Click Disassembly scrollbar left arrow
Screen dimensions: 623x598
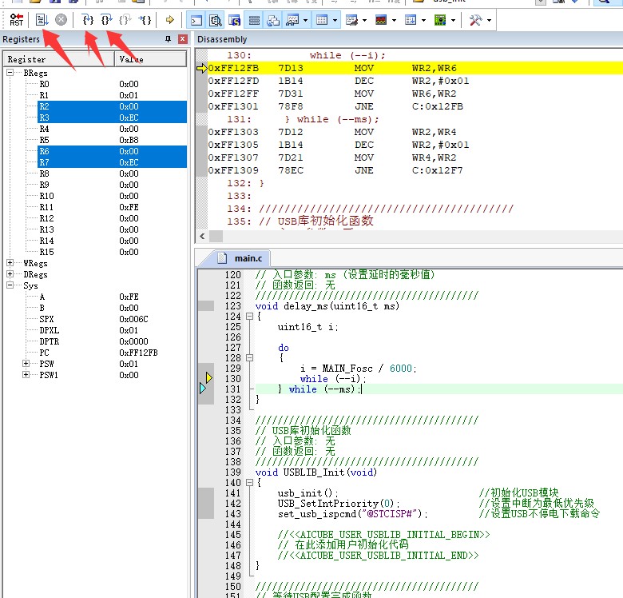[203, 236]
